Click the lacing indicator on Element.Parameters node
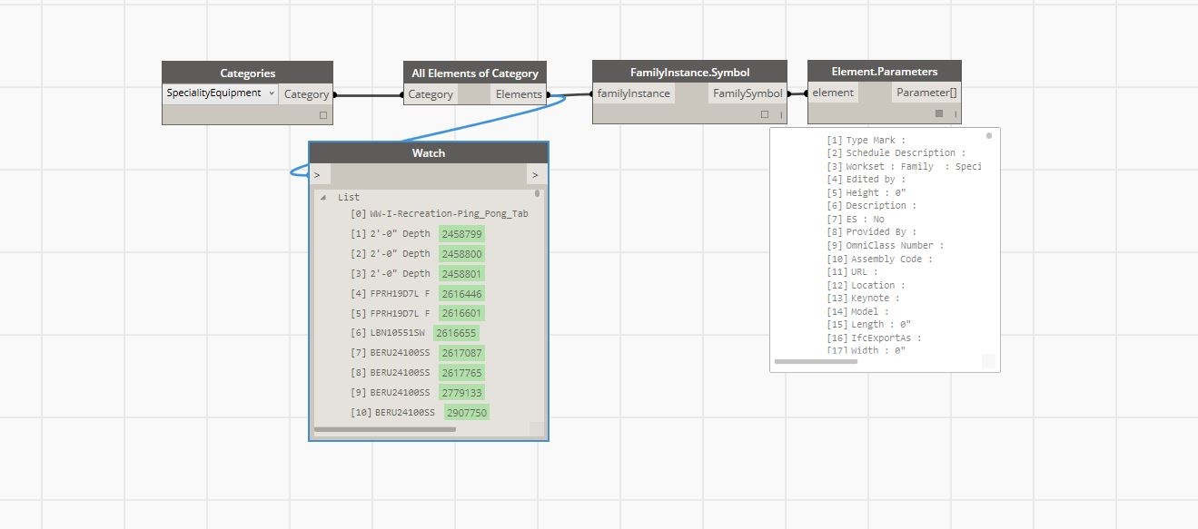This screenshot has height=529, width=1198. click(x=955, y=114)
